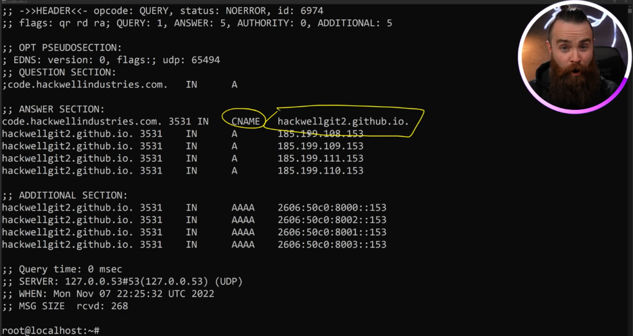Image resolution: width=633 pixels, height=336 pixels.
Task: Click the IPv6 address 2606:50c0:8001::153
Action: [332, 232]
